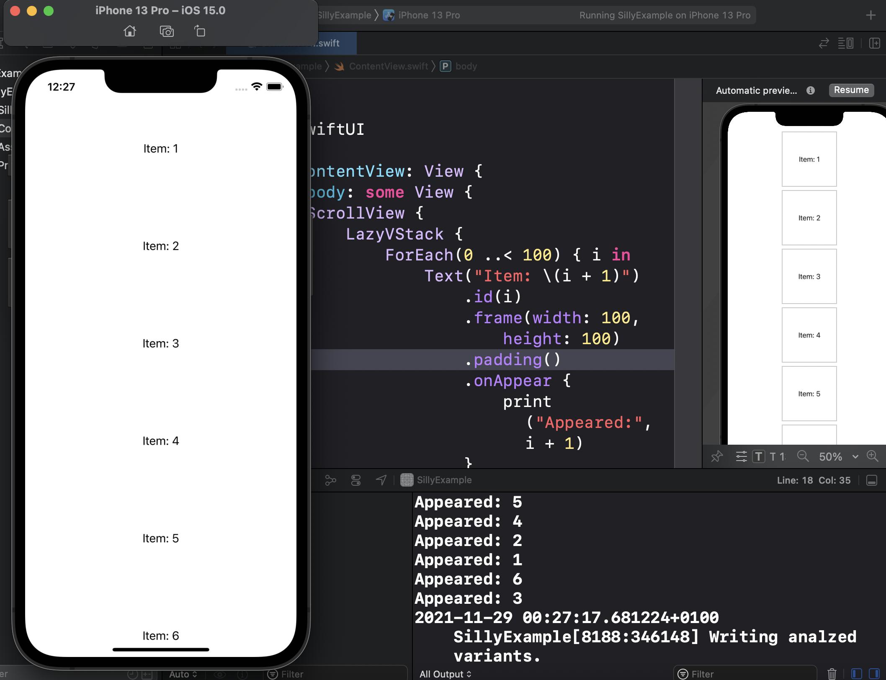Zoom in the canvas preview
The height and width of the screenshot is (680, 886).
click(x=872, y=456)
